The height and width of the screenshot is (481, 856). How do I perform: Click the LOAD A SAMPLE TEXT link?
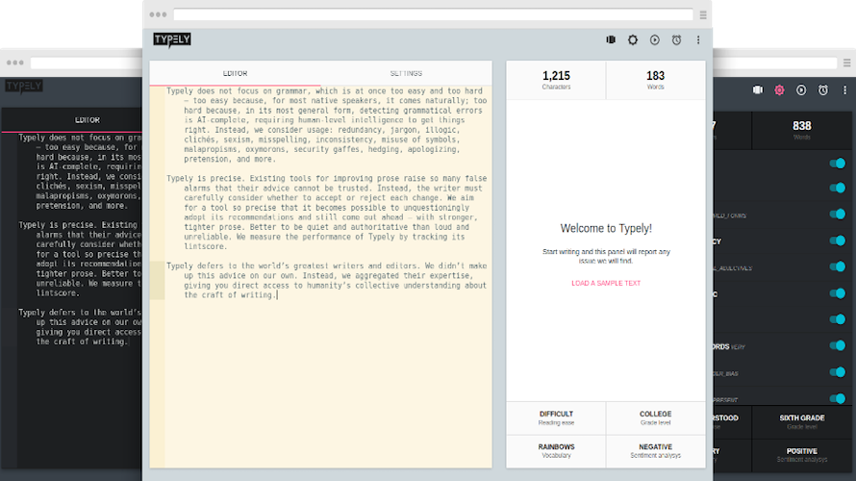(606, 284)
